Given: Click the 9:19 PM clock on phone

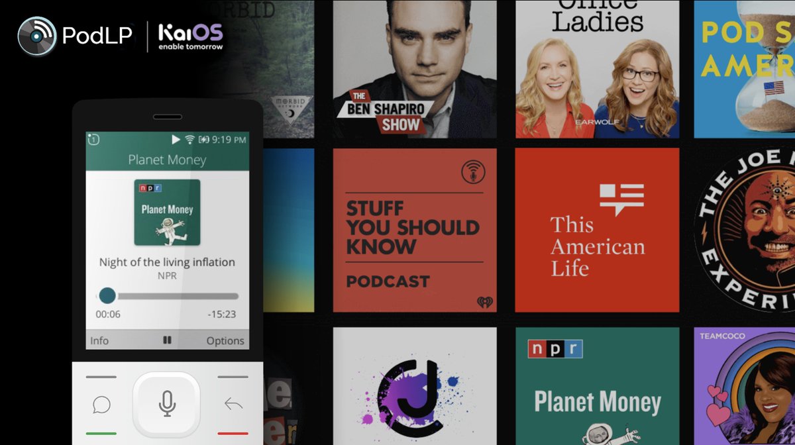Looking at the screenshot, I should point(229,140).
